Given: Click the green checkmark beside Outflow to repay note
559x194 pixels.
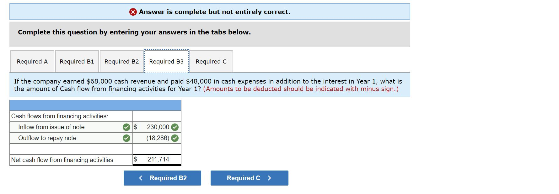Looking at the screenshot, I should [x=126, y=138].
